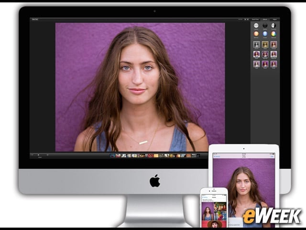This screenshot has height=230, width=306.
Task: Switch to the Adjust tab
Action: tap(274, 19)
